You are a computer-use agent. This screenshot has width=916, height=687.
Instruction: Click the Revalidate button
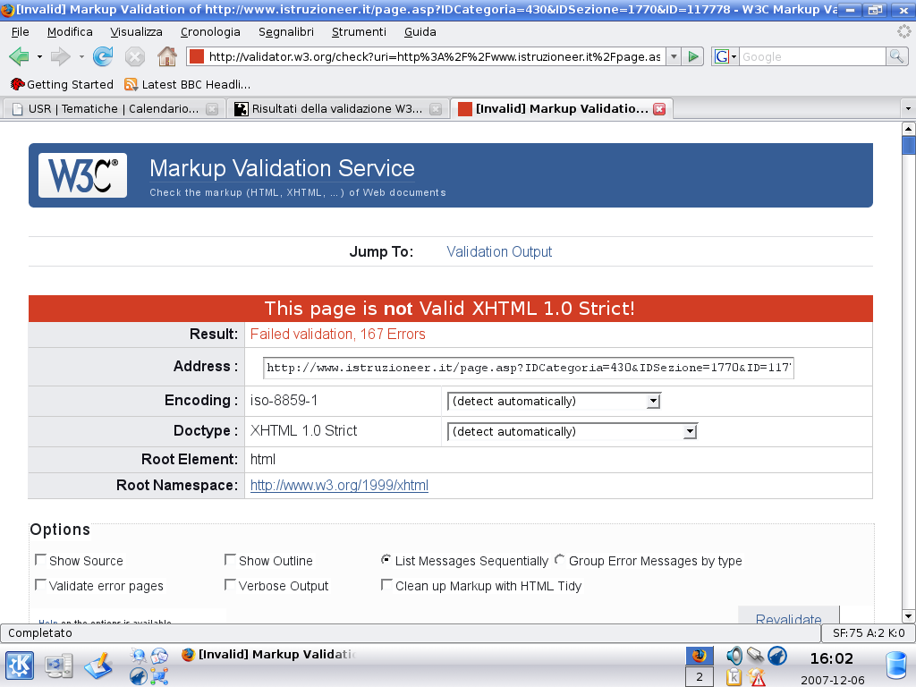pyautogui.click(x=789, y=617)
